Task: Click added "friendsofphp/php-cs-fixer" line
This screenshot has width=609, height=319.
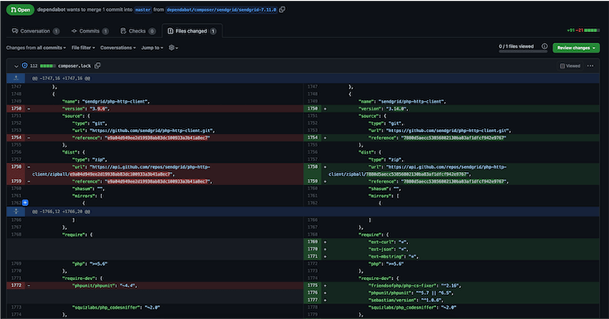Action: click(415, 286)
